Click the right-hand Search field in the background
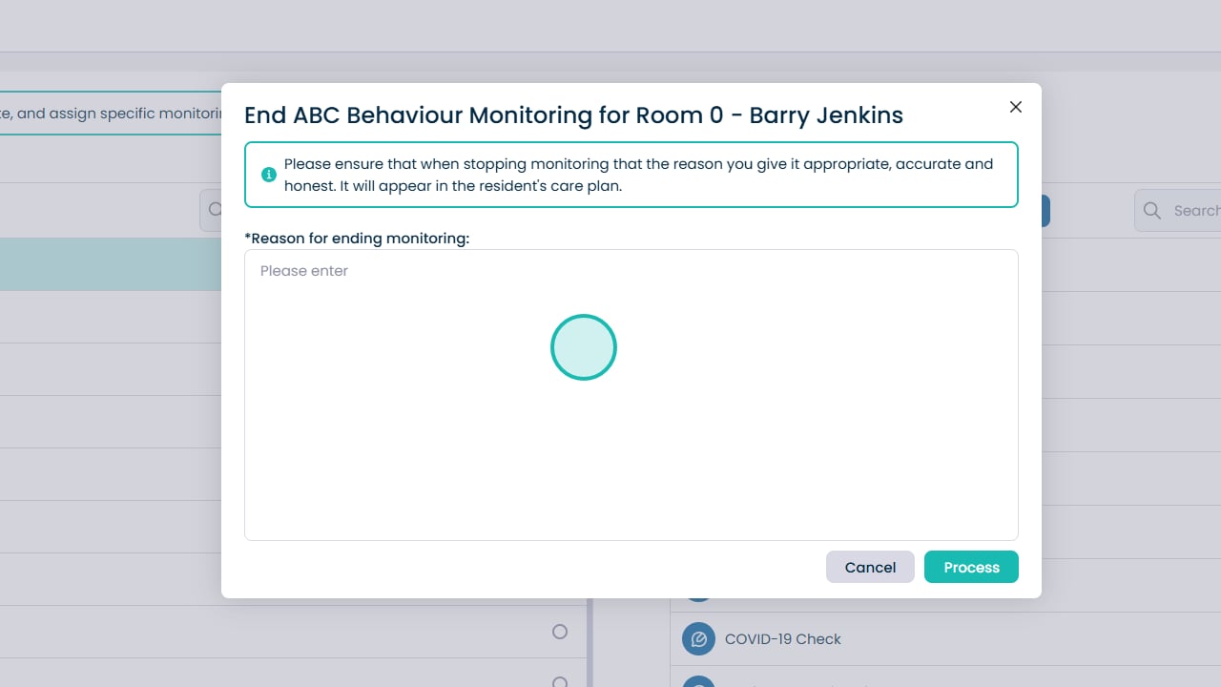The image size is (1221, 687). tap(1178, 211)
